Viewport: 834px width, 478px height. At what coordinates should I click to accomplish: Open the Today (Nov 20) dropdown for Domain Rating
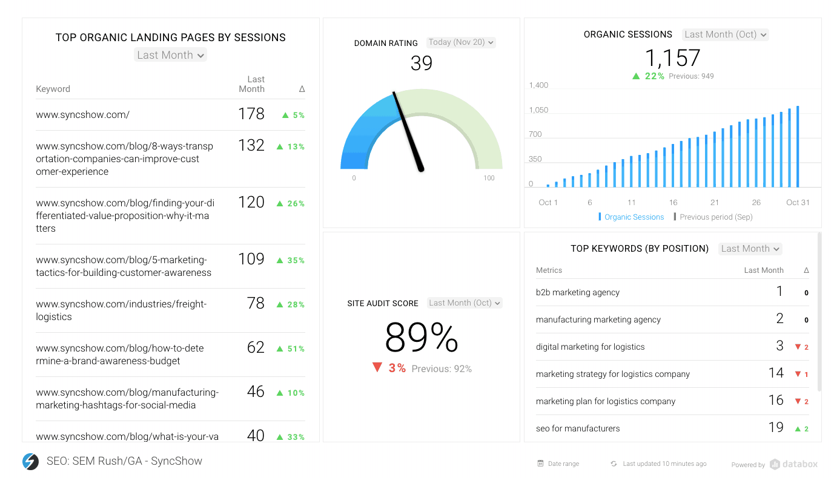(461, 42)
